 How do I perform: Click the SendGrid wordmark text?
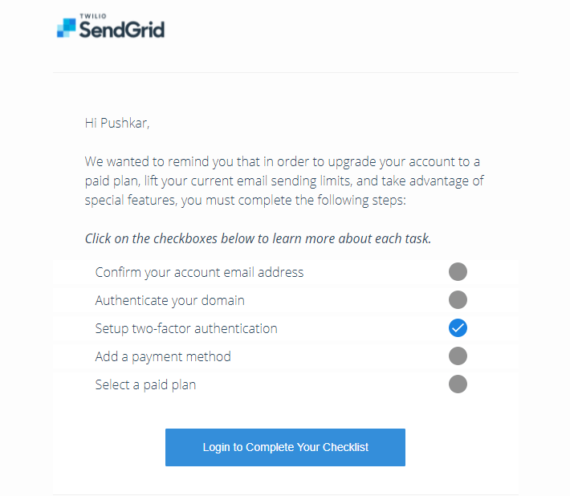[x=122, y=30]
